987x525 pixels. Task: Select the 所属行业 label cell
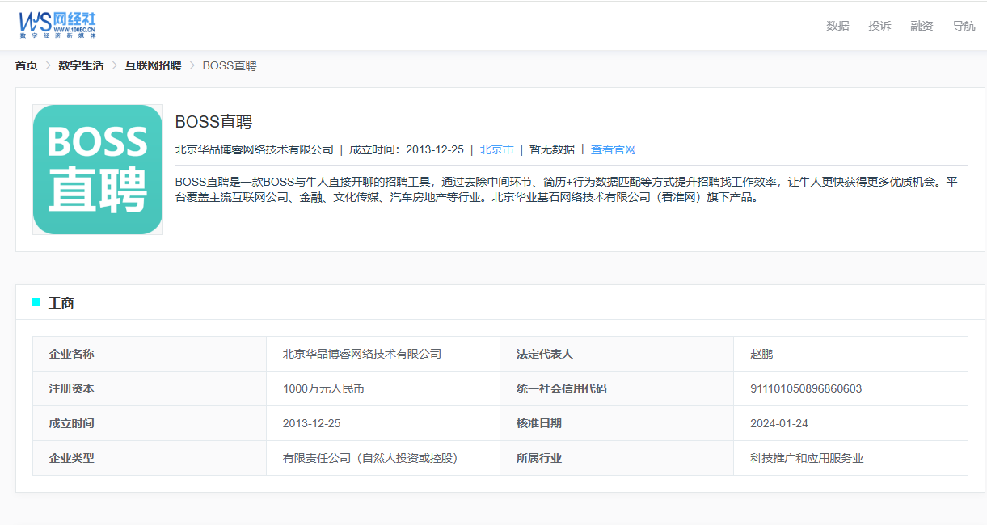pyautogui.click(x=617, y=458)
